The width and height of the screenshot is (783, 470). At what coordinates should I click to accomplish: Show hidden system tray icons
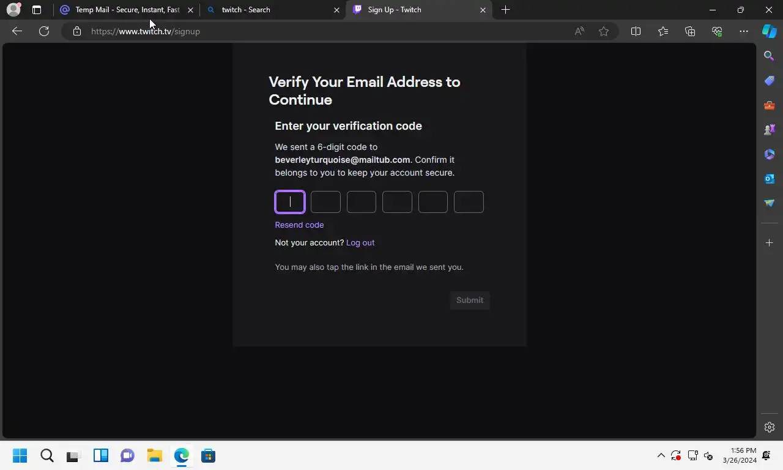click(661, 456)
